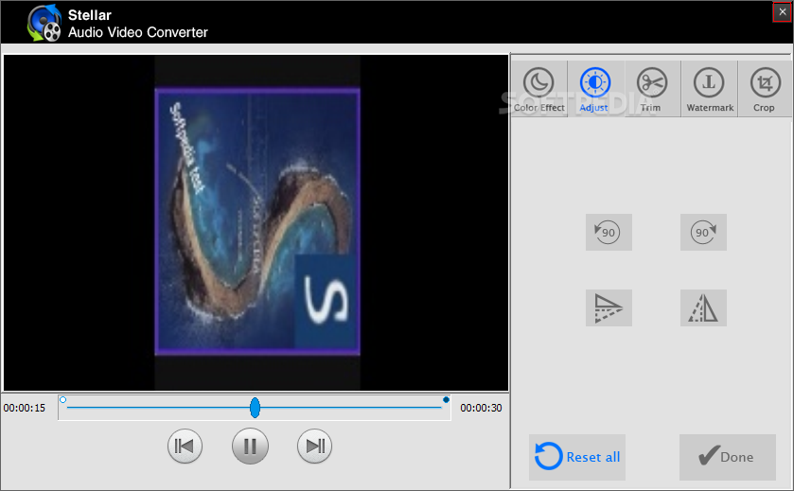Click the start trim marker on timeline
Viewport: 794px width, 491px height.
tap(62, 400)
